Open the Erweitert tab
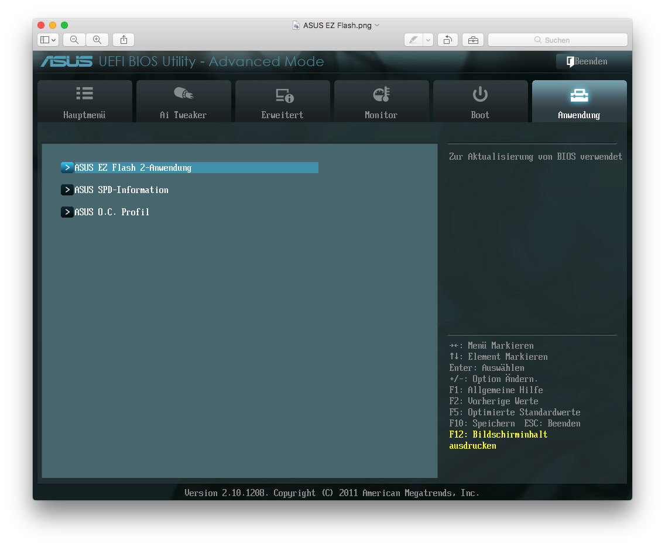 coord(283,101)
